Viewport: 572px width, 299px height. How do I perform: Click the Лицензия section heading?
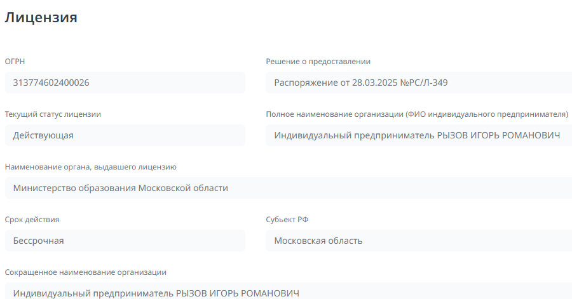(x=41, y=18)
